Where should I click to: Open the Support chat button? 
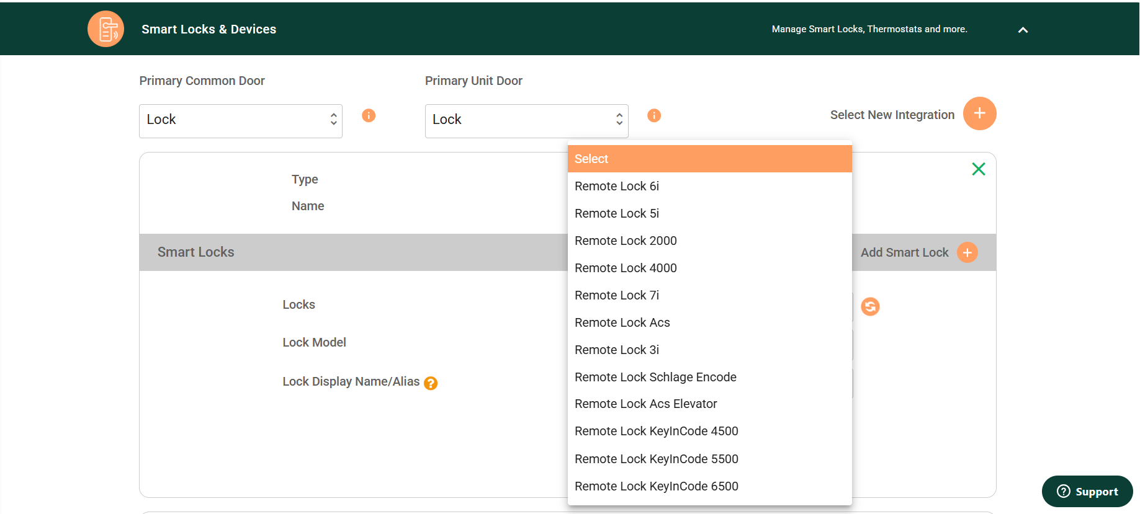[1087, 491]
